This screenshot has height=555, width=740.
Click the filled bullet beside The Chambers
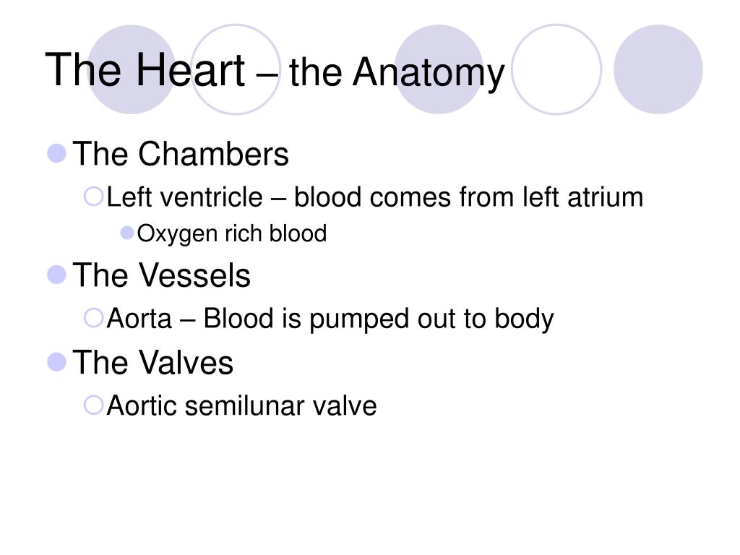pyautogui.click(x=56, y=153)
